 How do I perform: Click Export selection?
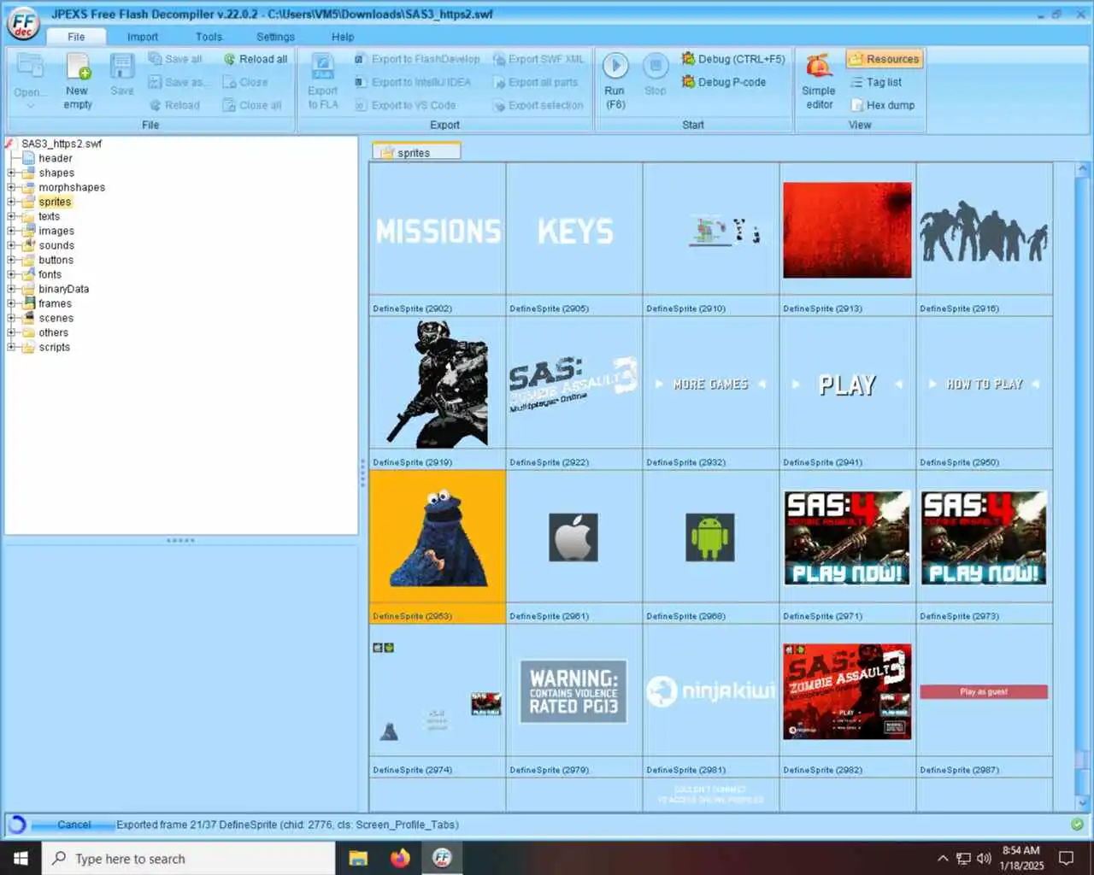[x=538, y=105]
